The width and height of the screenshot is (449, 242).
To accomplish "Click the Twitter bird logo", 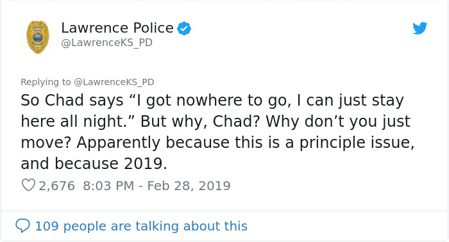I will (419, 28).
